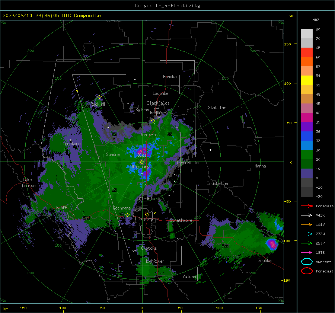Click the yellow diamond marker near RockyMH
Image resolution: width=335 pixels, height=313 pixels.
99,97
